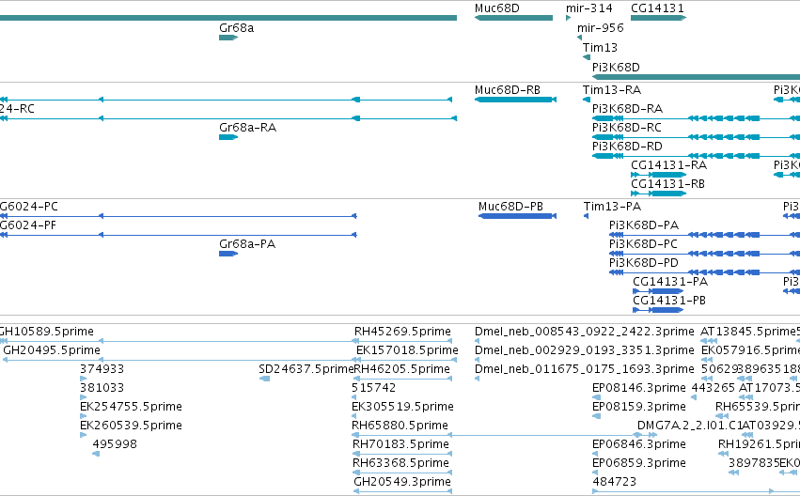Open the CG14131-RA transcript
The width and height of the screenshot is (800, 496).
tap(669, 165)
